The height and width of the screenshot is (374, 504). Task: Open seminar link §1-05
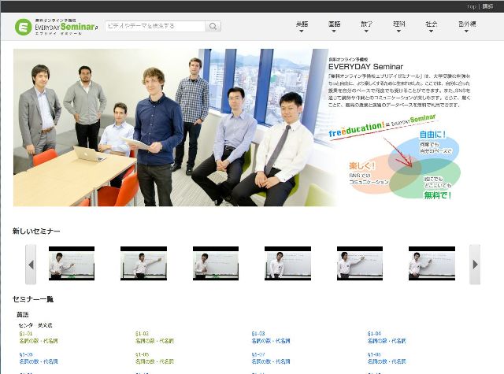click(x=39, y=358)
